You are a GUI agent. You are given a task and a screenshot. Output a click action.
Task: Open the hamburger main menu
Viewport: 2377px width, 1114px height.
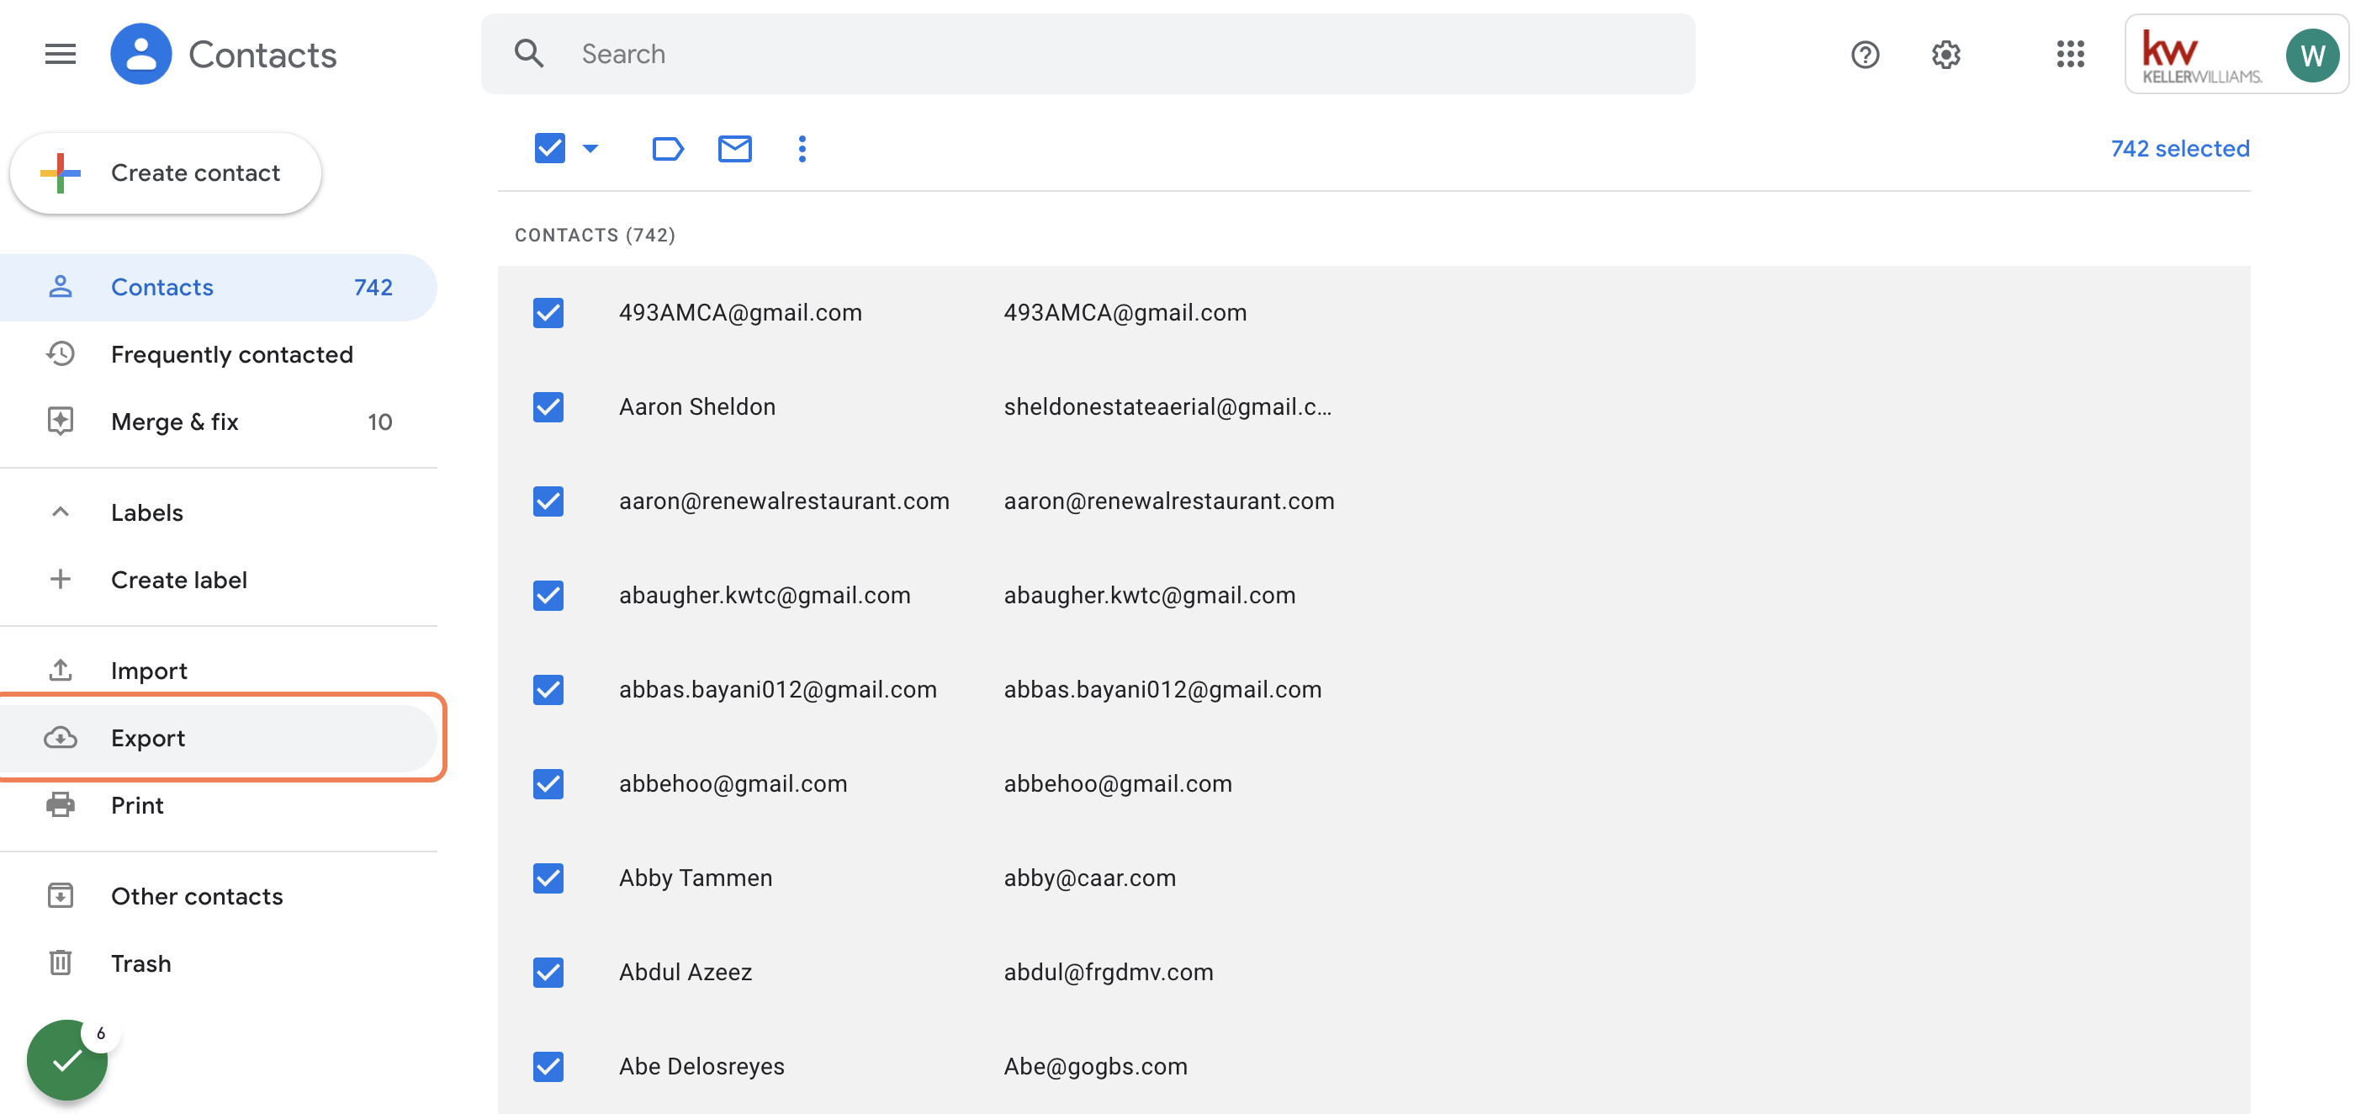click(x=60, y=54)
